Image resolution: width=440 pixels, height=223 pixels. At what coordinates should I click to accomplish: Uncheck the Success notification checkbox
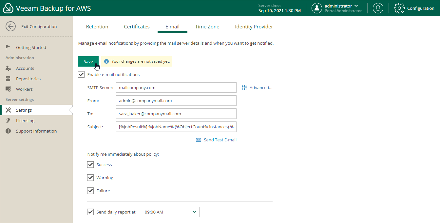[90, 165]
